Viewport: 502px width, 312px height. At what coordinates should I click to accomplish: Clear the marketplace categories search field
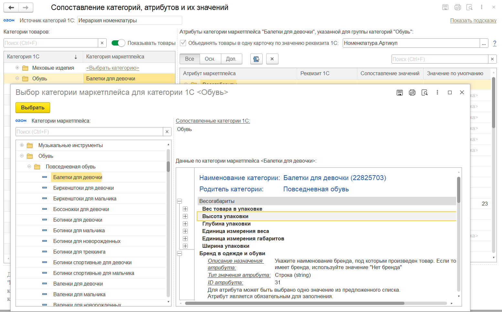tap(167, 132)
